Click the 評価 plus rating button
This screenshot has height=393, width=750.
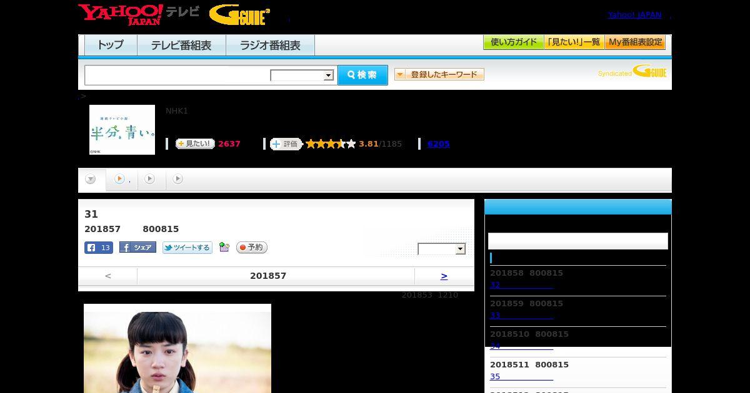point(286,144)
